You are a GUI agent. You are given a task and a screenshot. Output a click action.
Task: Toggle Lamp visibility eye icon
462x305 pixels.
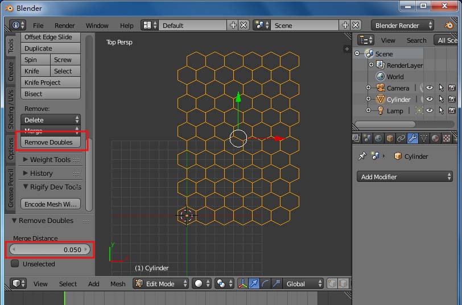click(x=430, y=110)
